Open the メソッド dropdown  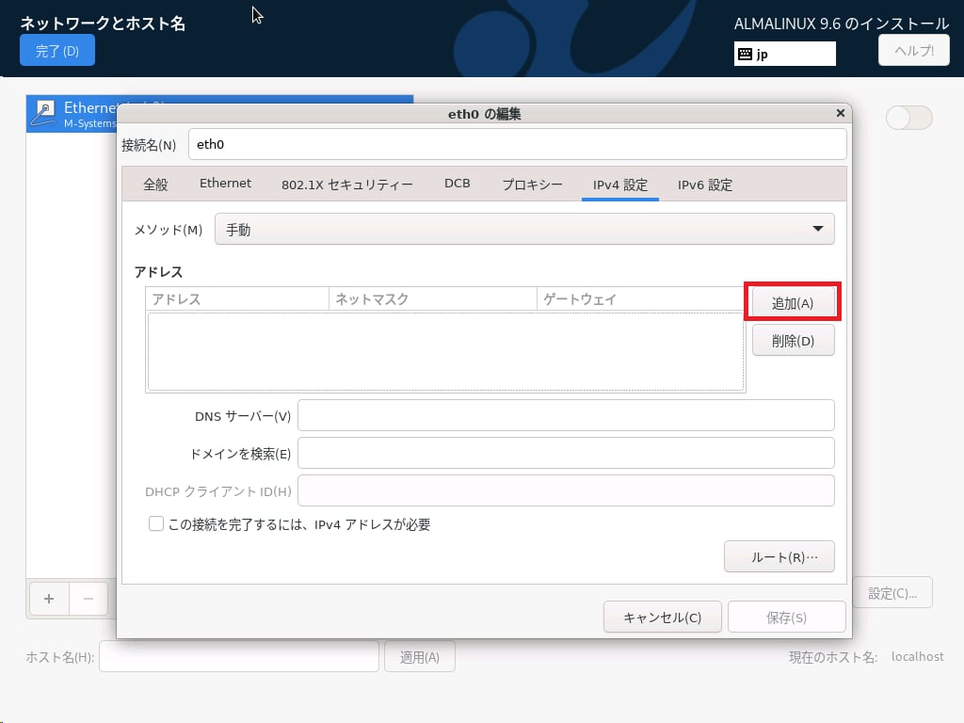[524, 230]
